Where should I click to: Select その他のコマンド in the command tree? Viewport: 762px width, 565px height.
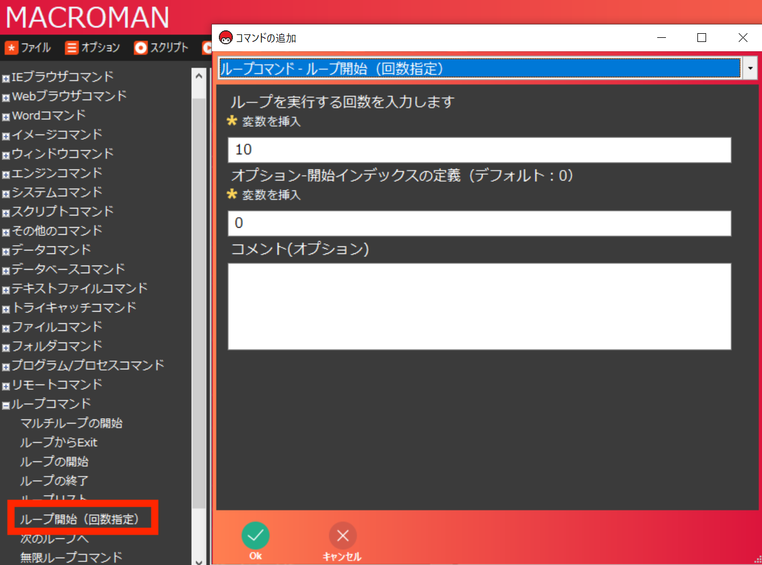[x=57, y=231]
